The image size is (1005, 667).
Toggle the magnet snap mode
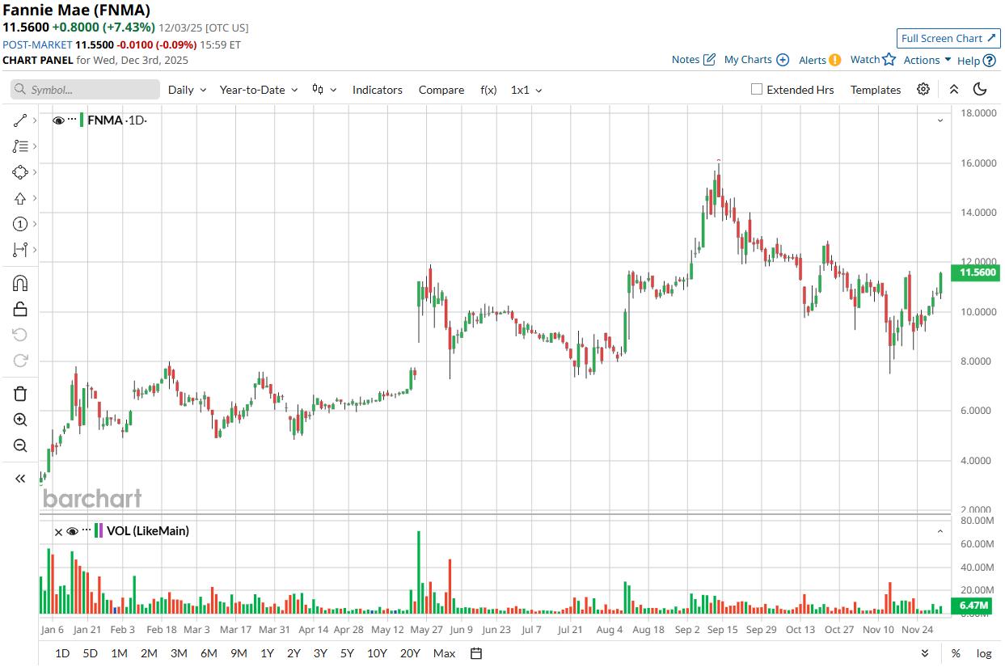pos(20,283)
